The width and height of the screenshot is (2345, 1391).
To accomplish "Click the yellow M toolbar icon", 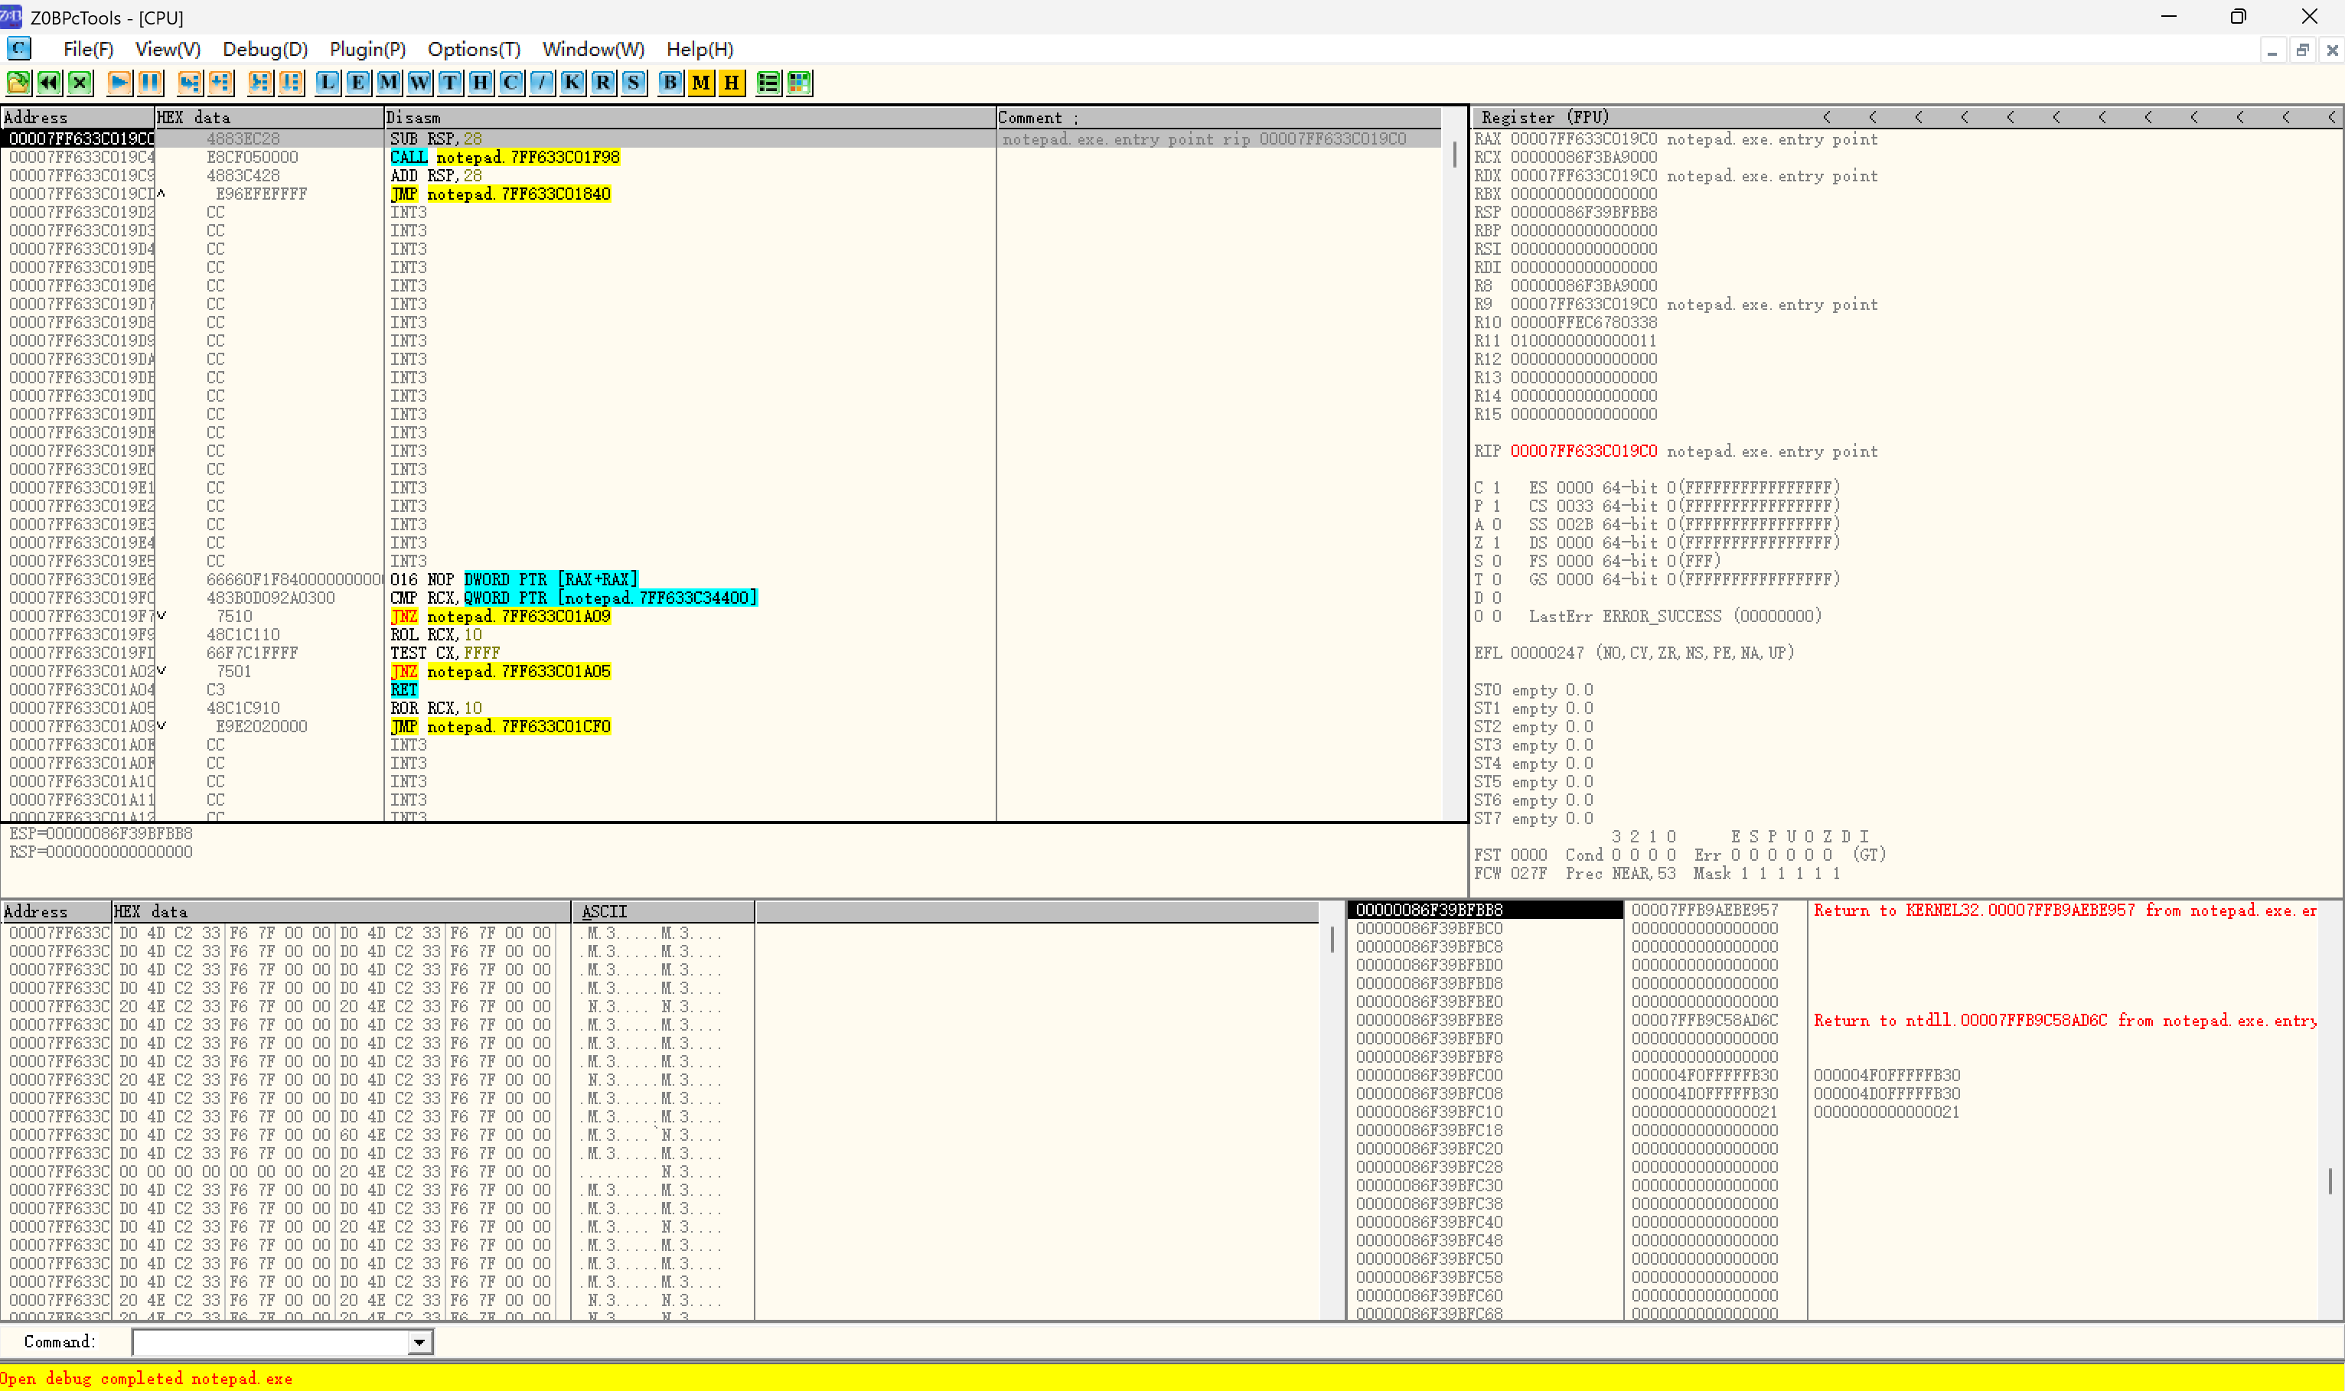I will point(700,83).
